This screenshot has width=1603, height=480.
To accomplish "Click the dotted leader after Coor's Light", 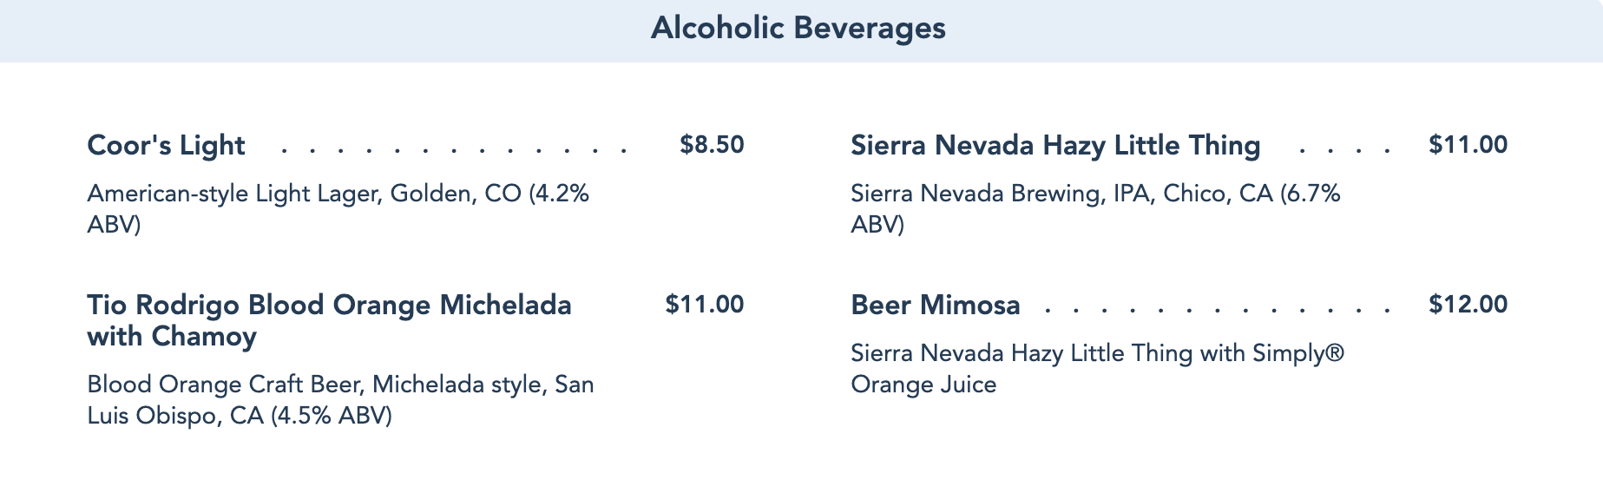I will 454,151.
